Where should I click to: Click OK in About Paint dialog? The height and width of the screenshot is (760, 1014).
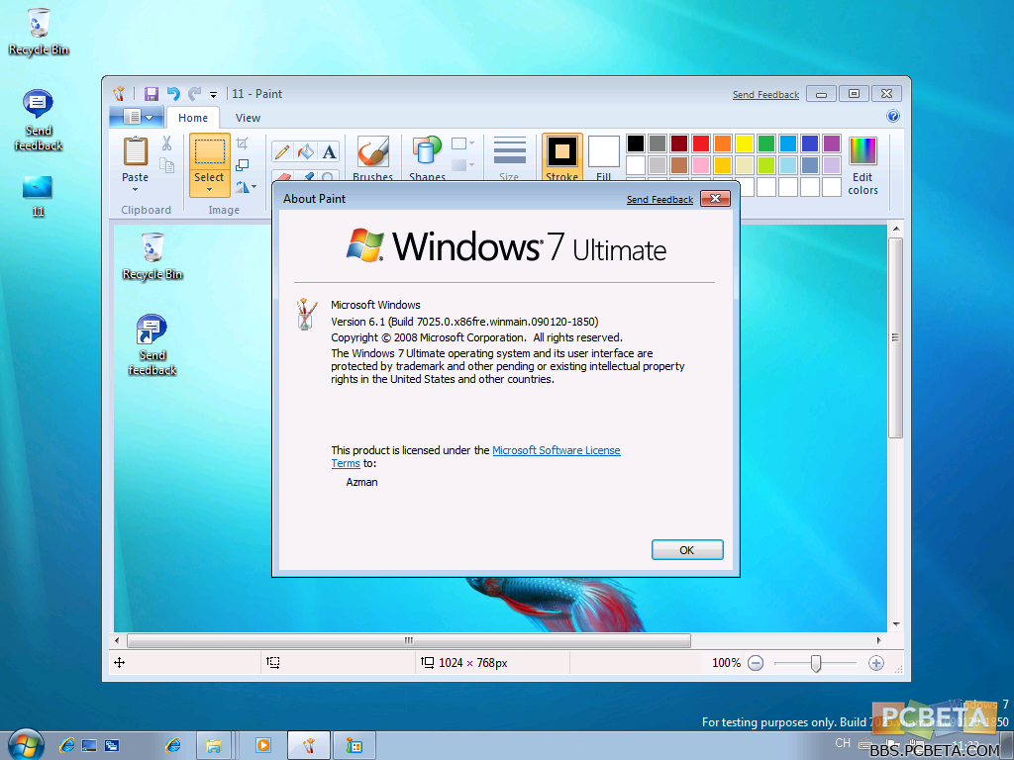pyautogui.click(x=686, y=550)
